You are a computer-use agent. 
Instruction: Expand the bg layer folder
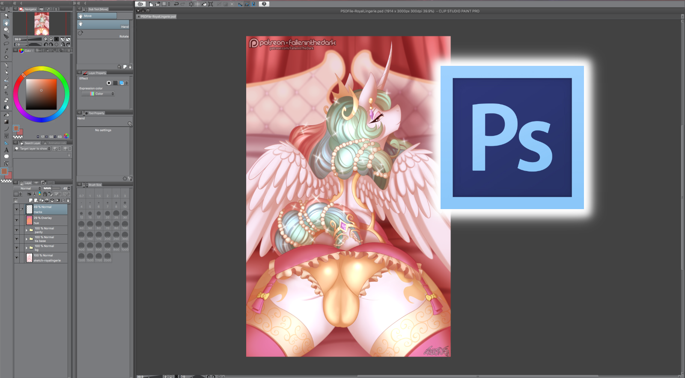click(x=27, y=248)
